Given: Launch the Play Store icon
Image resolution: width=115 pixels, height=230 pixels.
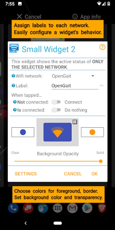Looking at the screenshot, I should tap(87, 208).
